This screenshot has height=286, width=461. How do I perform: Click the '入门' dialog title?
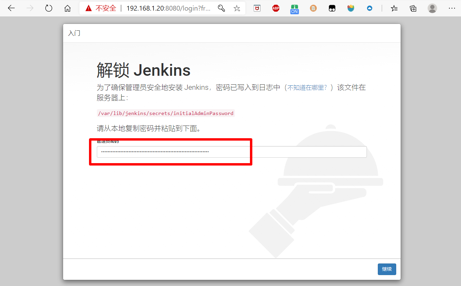click(74, 33)
